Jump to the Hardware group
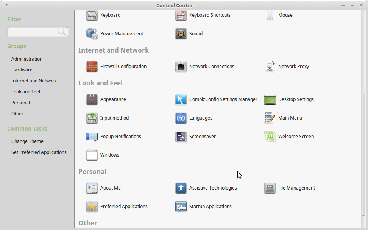The width and height of the screenshot is (368, 230). pyautogui.click(x=22, y=70)
